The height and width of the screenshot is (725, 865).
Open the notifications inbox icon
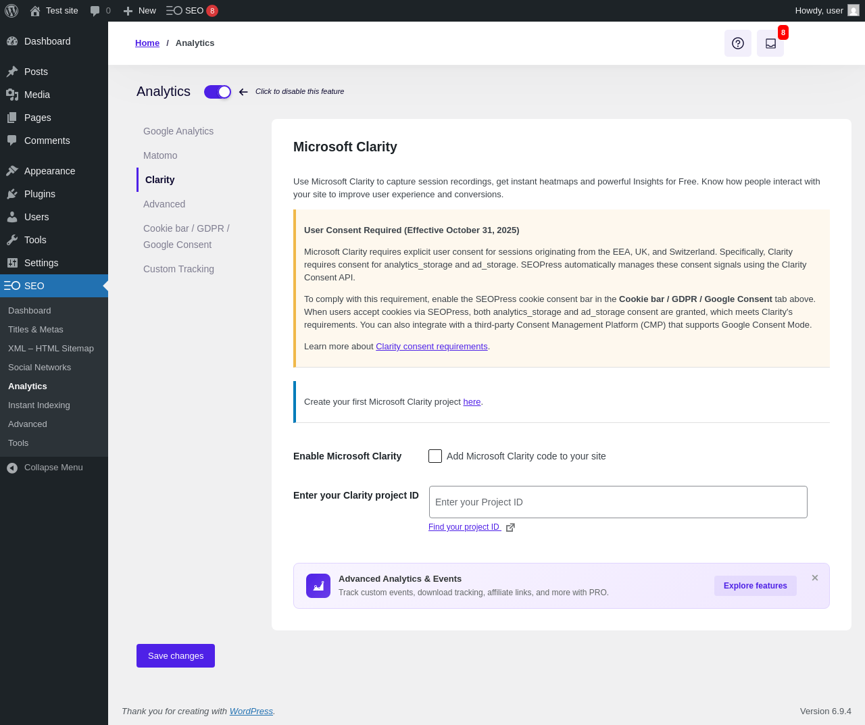[x=770, y=43]
